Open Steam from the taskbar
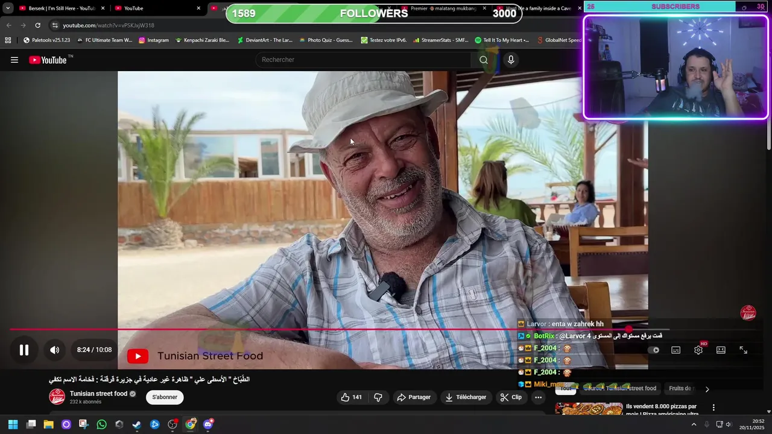This screenshot has height=434, width=772. 137,424
